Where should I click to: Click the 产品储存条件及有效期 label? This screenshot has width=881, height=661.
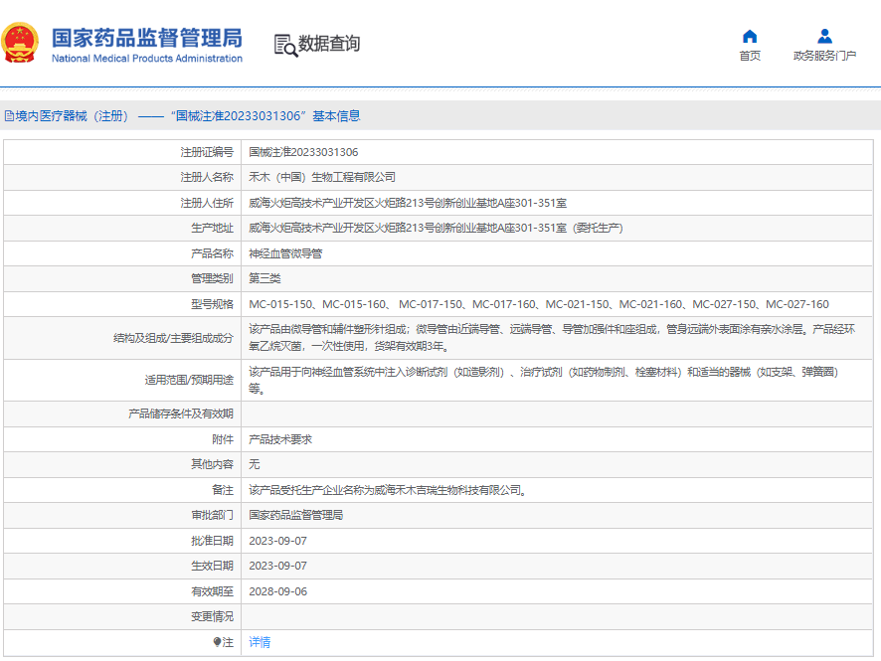(x=180, y=413)
